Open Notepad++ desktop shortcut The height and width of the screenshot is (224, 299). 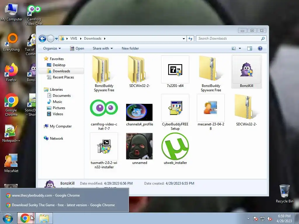(11, 133)
